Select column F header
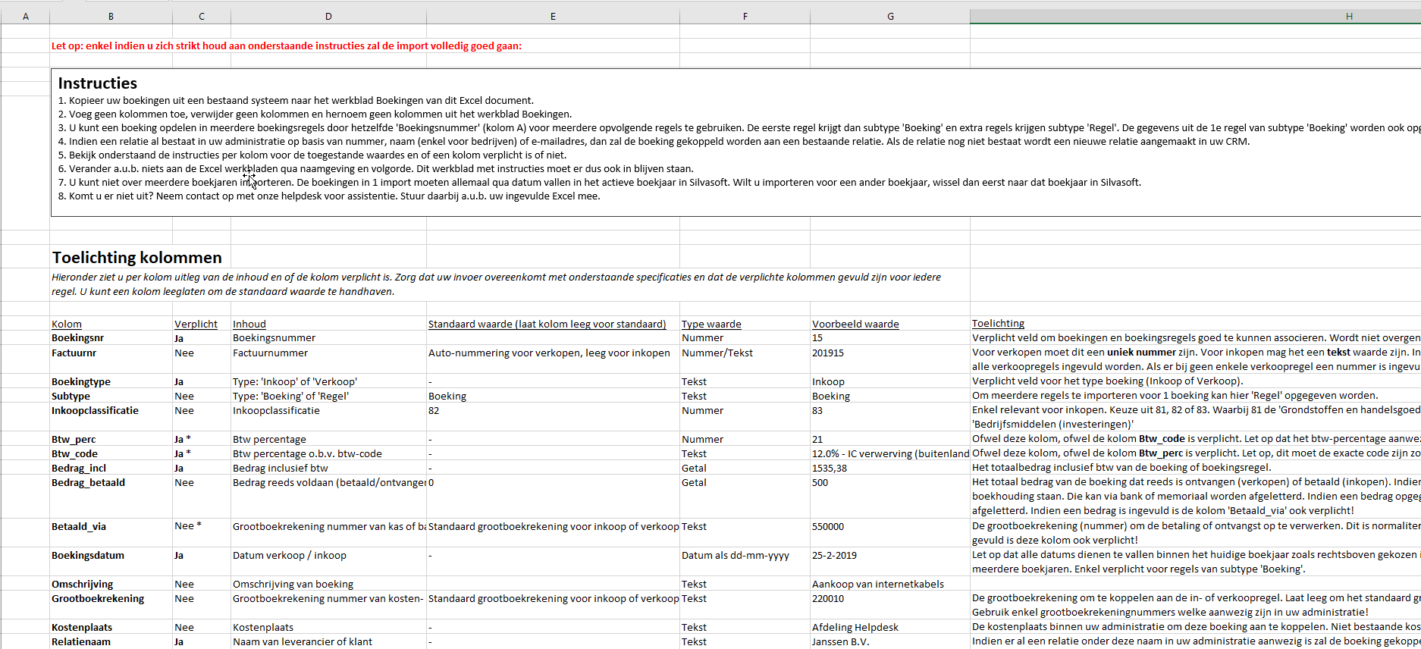Image resolution: width=1421 pixels, height=649 pixels. (x=745, y=16)
